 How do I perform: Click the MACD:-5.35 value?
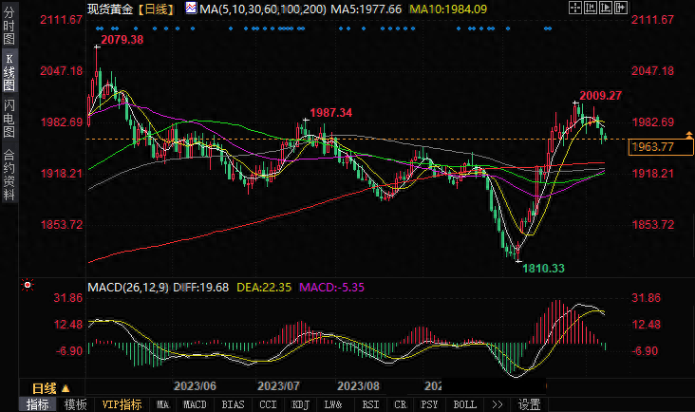[x=331, y=288]
